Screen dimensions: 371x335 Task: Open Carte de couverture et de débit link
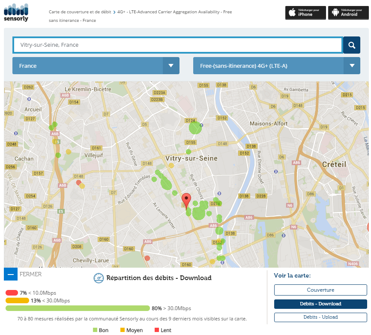coord(80,12)
